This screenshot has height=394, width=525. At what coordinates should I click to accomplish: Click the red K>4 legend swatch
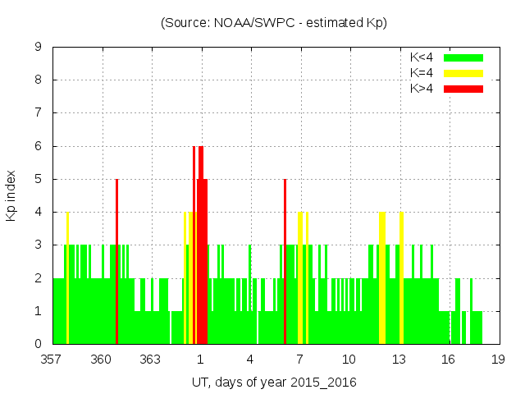pos(463,89)
